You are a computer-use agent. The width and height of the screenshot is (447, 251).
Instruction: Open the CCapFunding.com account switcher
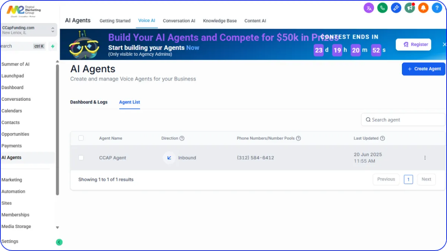(x=28, y=30)
